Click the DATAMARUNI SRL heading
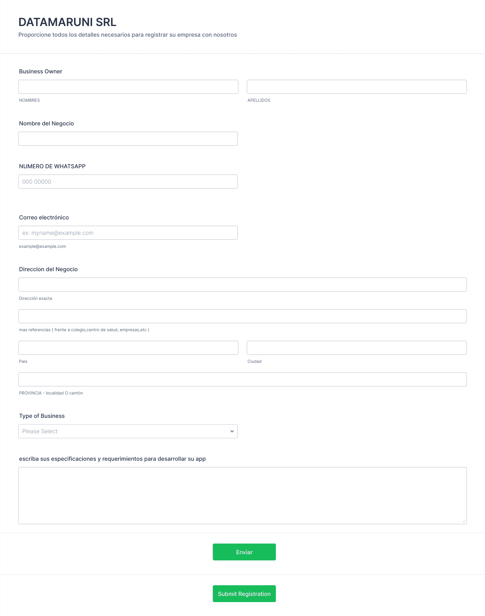Screen dimensions: 485x616 (x=67, y=22)
